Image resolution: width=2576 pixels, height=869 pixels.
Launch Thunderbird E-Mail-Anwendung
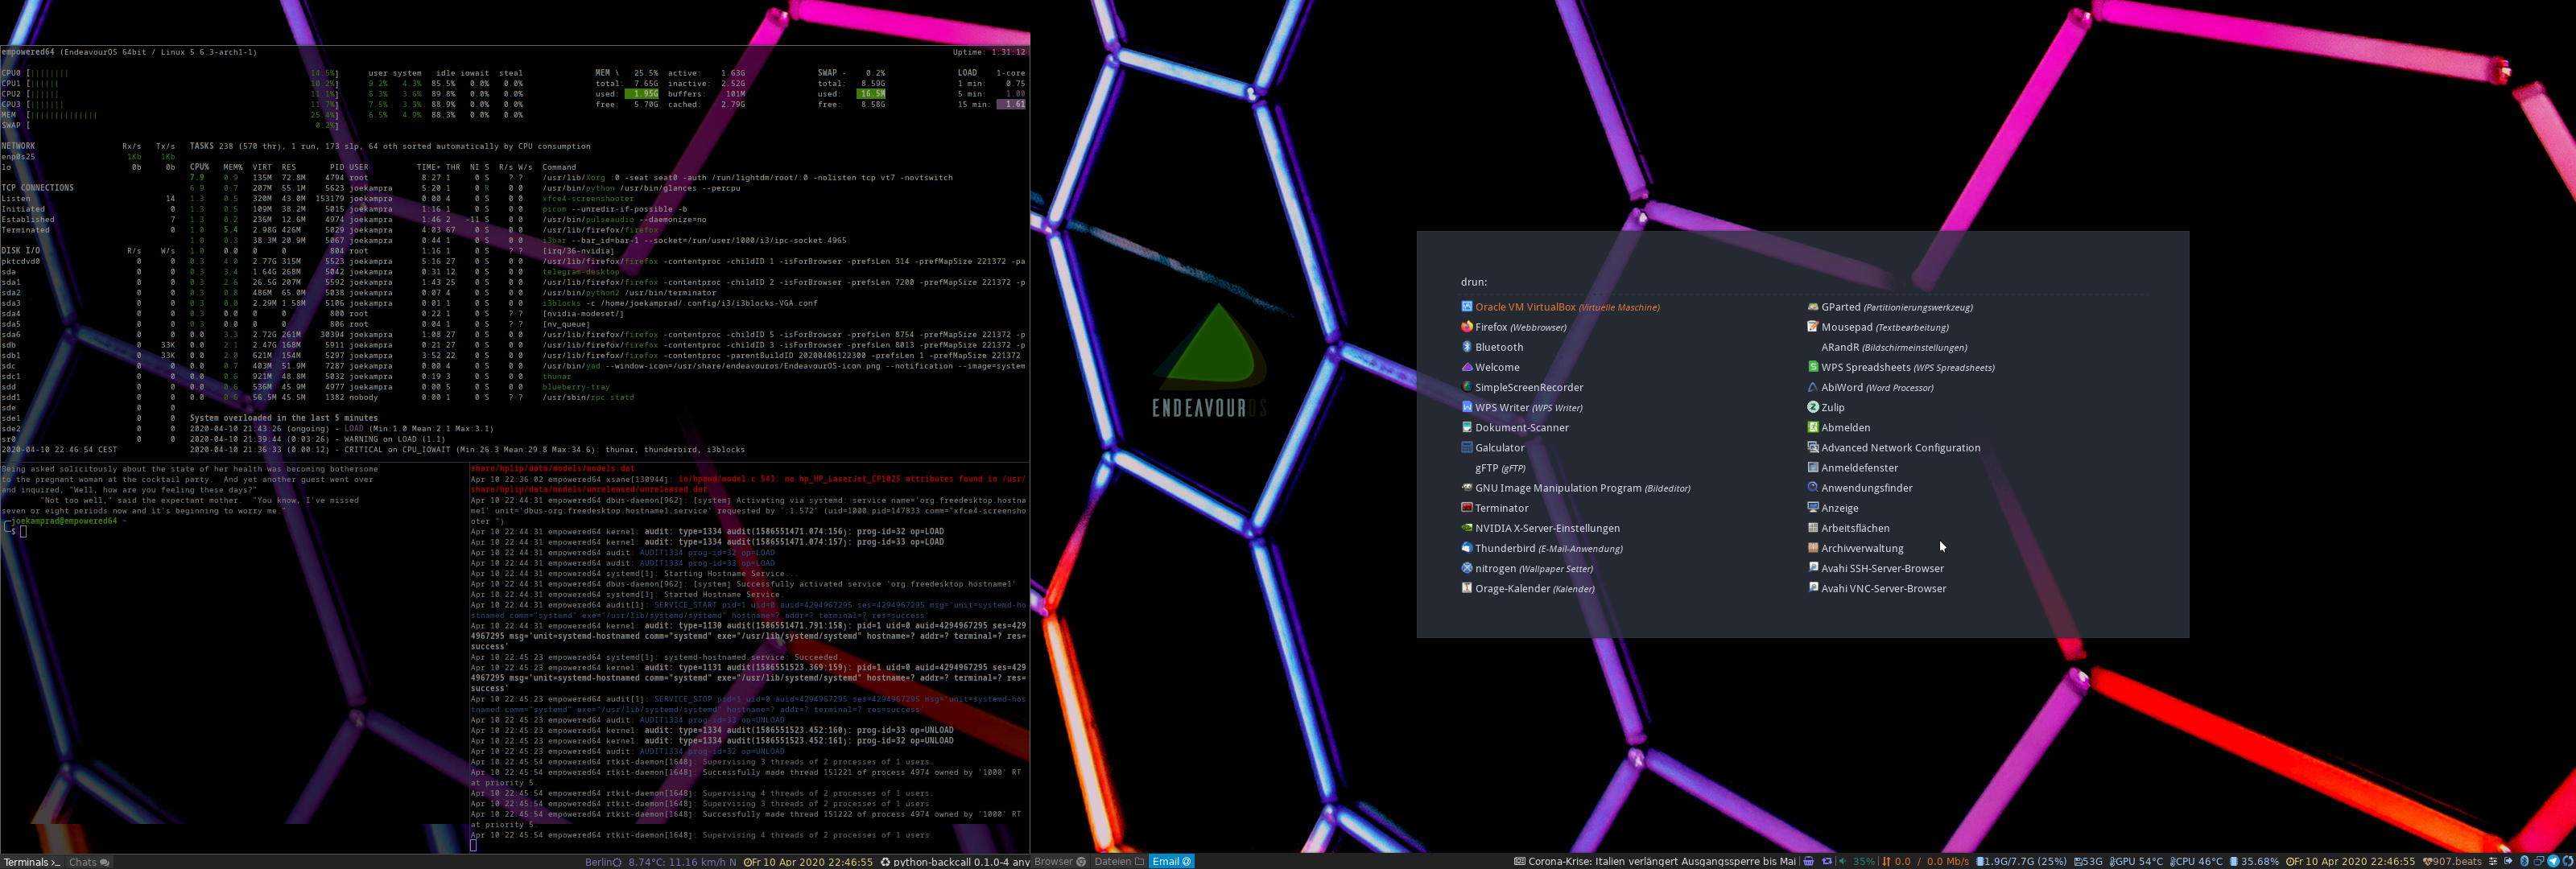click(x=1541, y=548)
